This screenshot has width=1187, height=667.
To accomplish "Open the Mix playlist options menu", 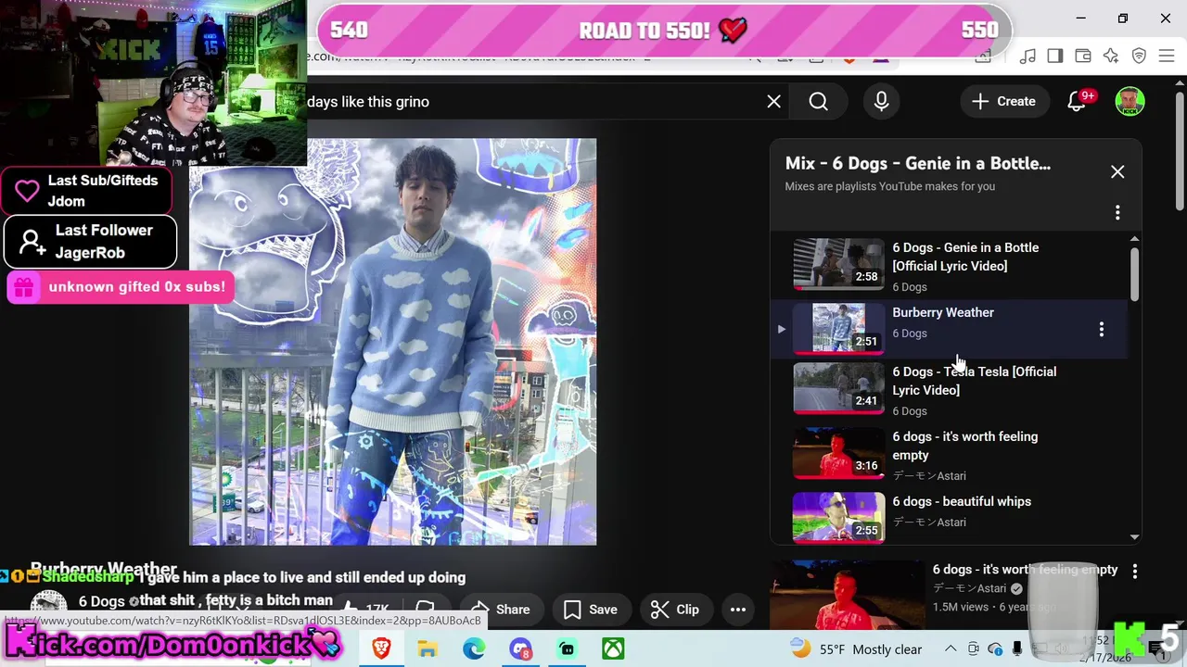I will [x=1117, y=213].
